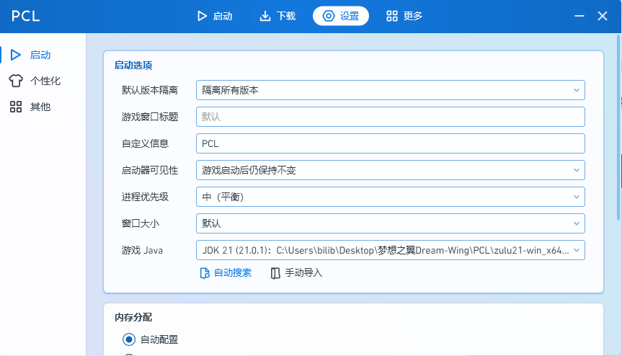The width and height of the screenshot is (622, 356).
Task: Open the 游戏 Java version dropdown
Action: [390, 250]
